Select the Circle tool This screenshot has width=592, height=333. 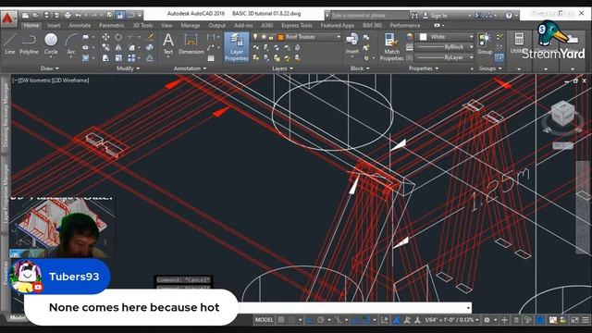(x=51, y=43)
